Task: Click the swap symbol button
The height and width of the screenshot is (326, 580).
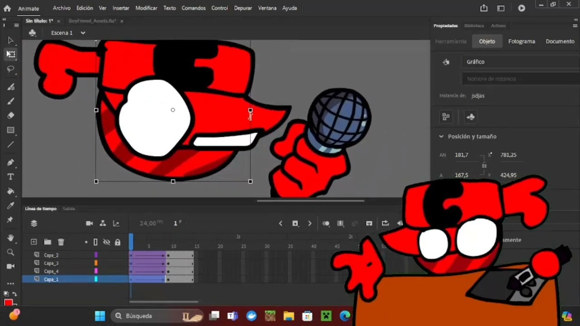Action: click(x=446, y=117)
